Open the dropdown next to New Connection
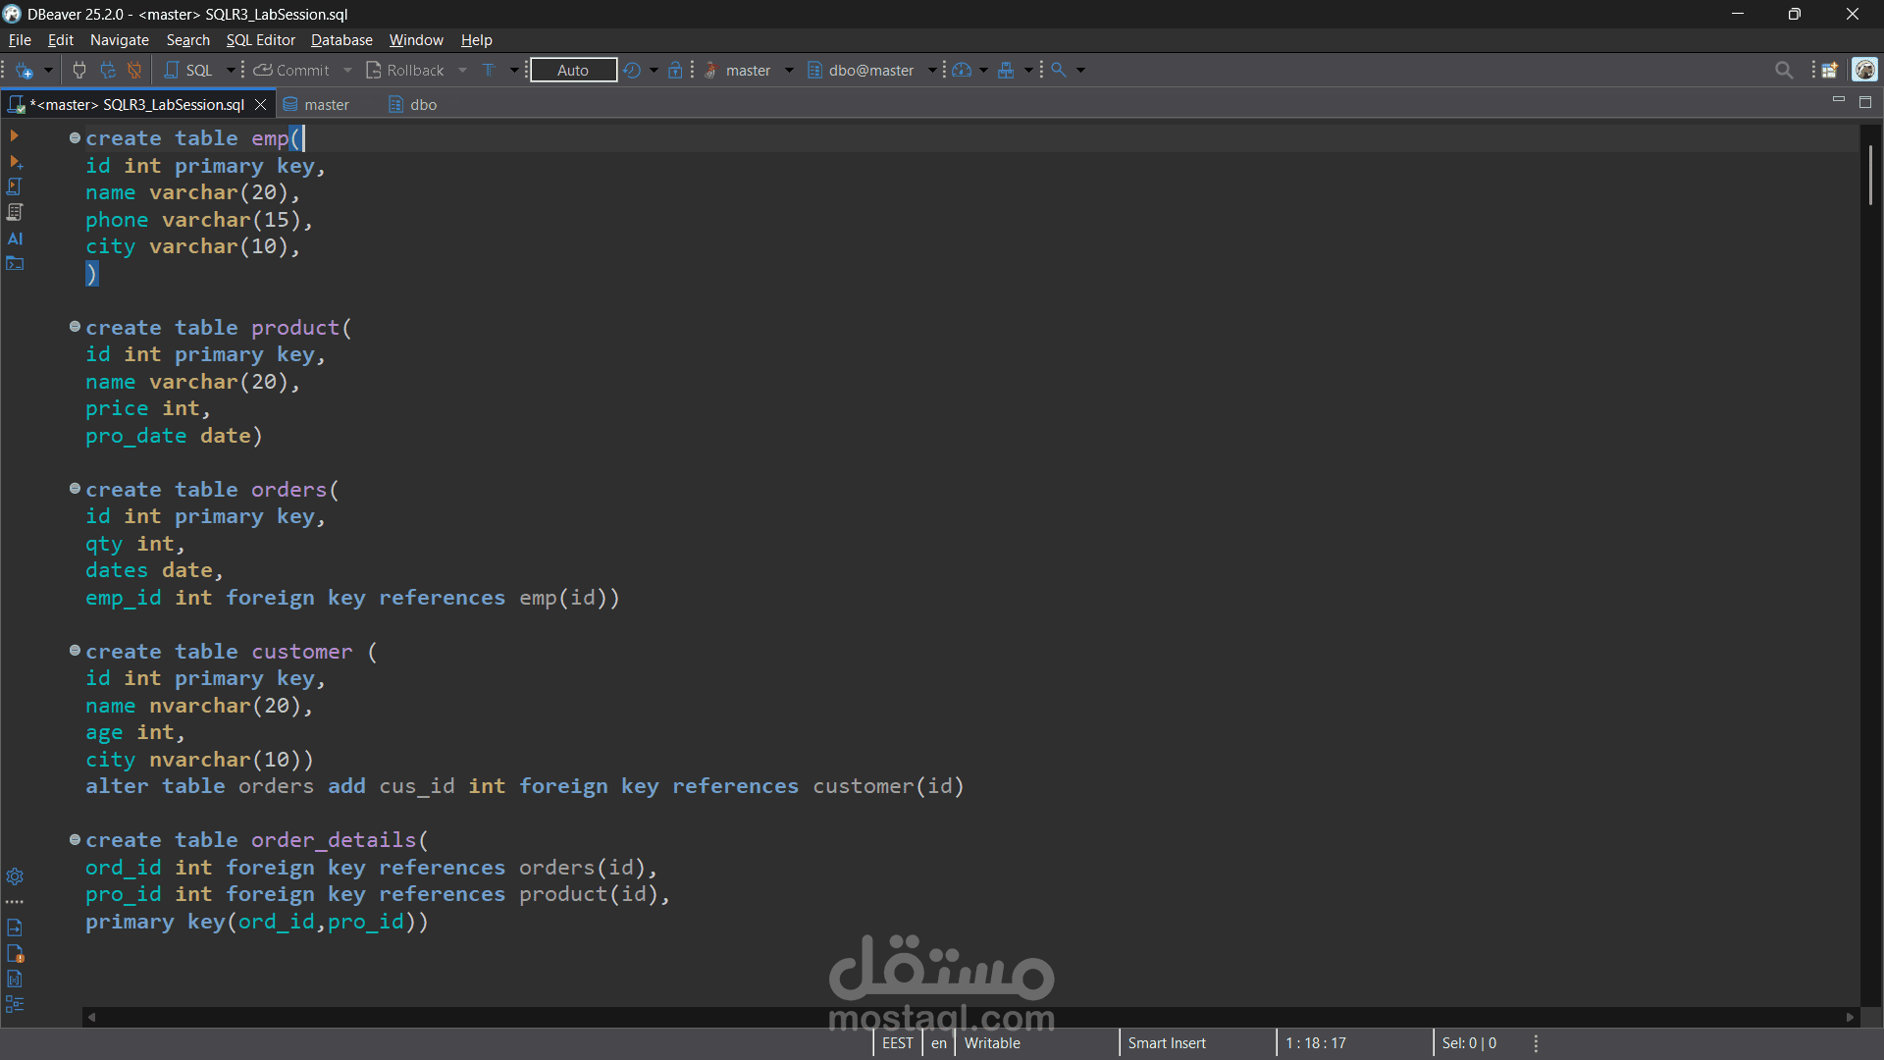Screen dimensions: 1884x1060 pyautogui.click(x=47, y=71)
